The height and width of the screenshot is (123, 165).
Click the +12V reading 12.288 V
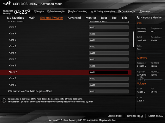tap(141, 92)
